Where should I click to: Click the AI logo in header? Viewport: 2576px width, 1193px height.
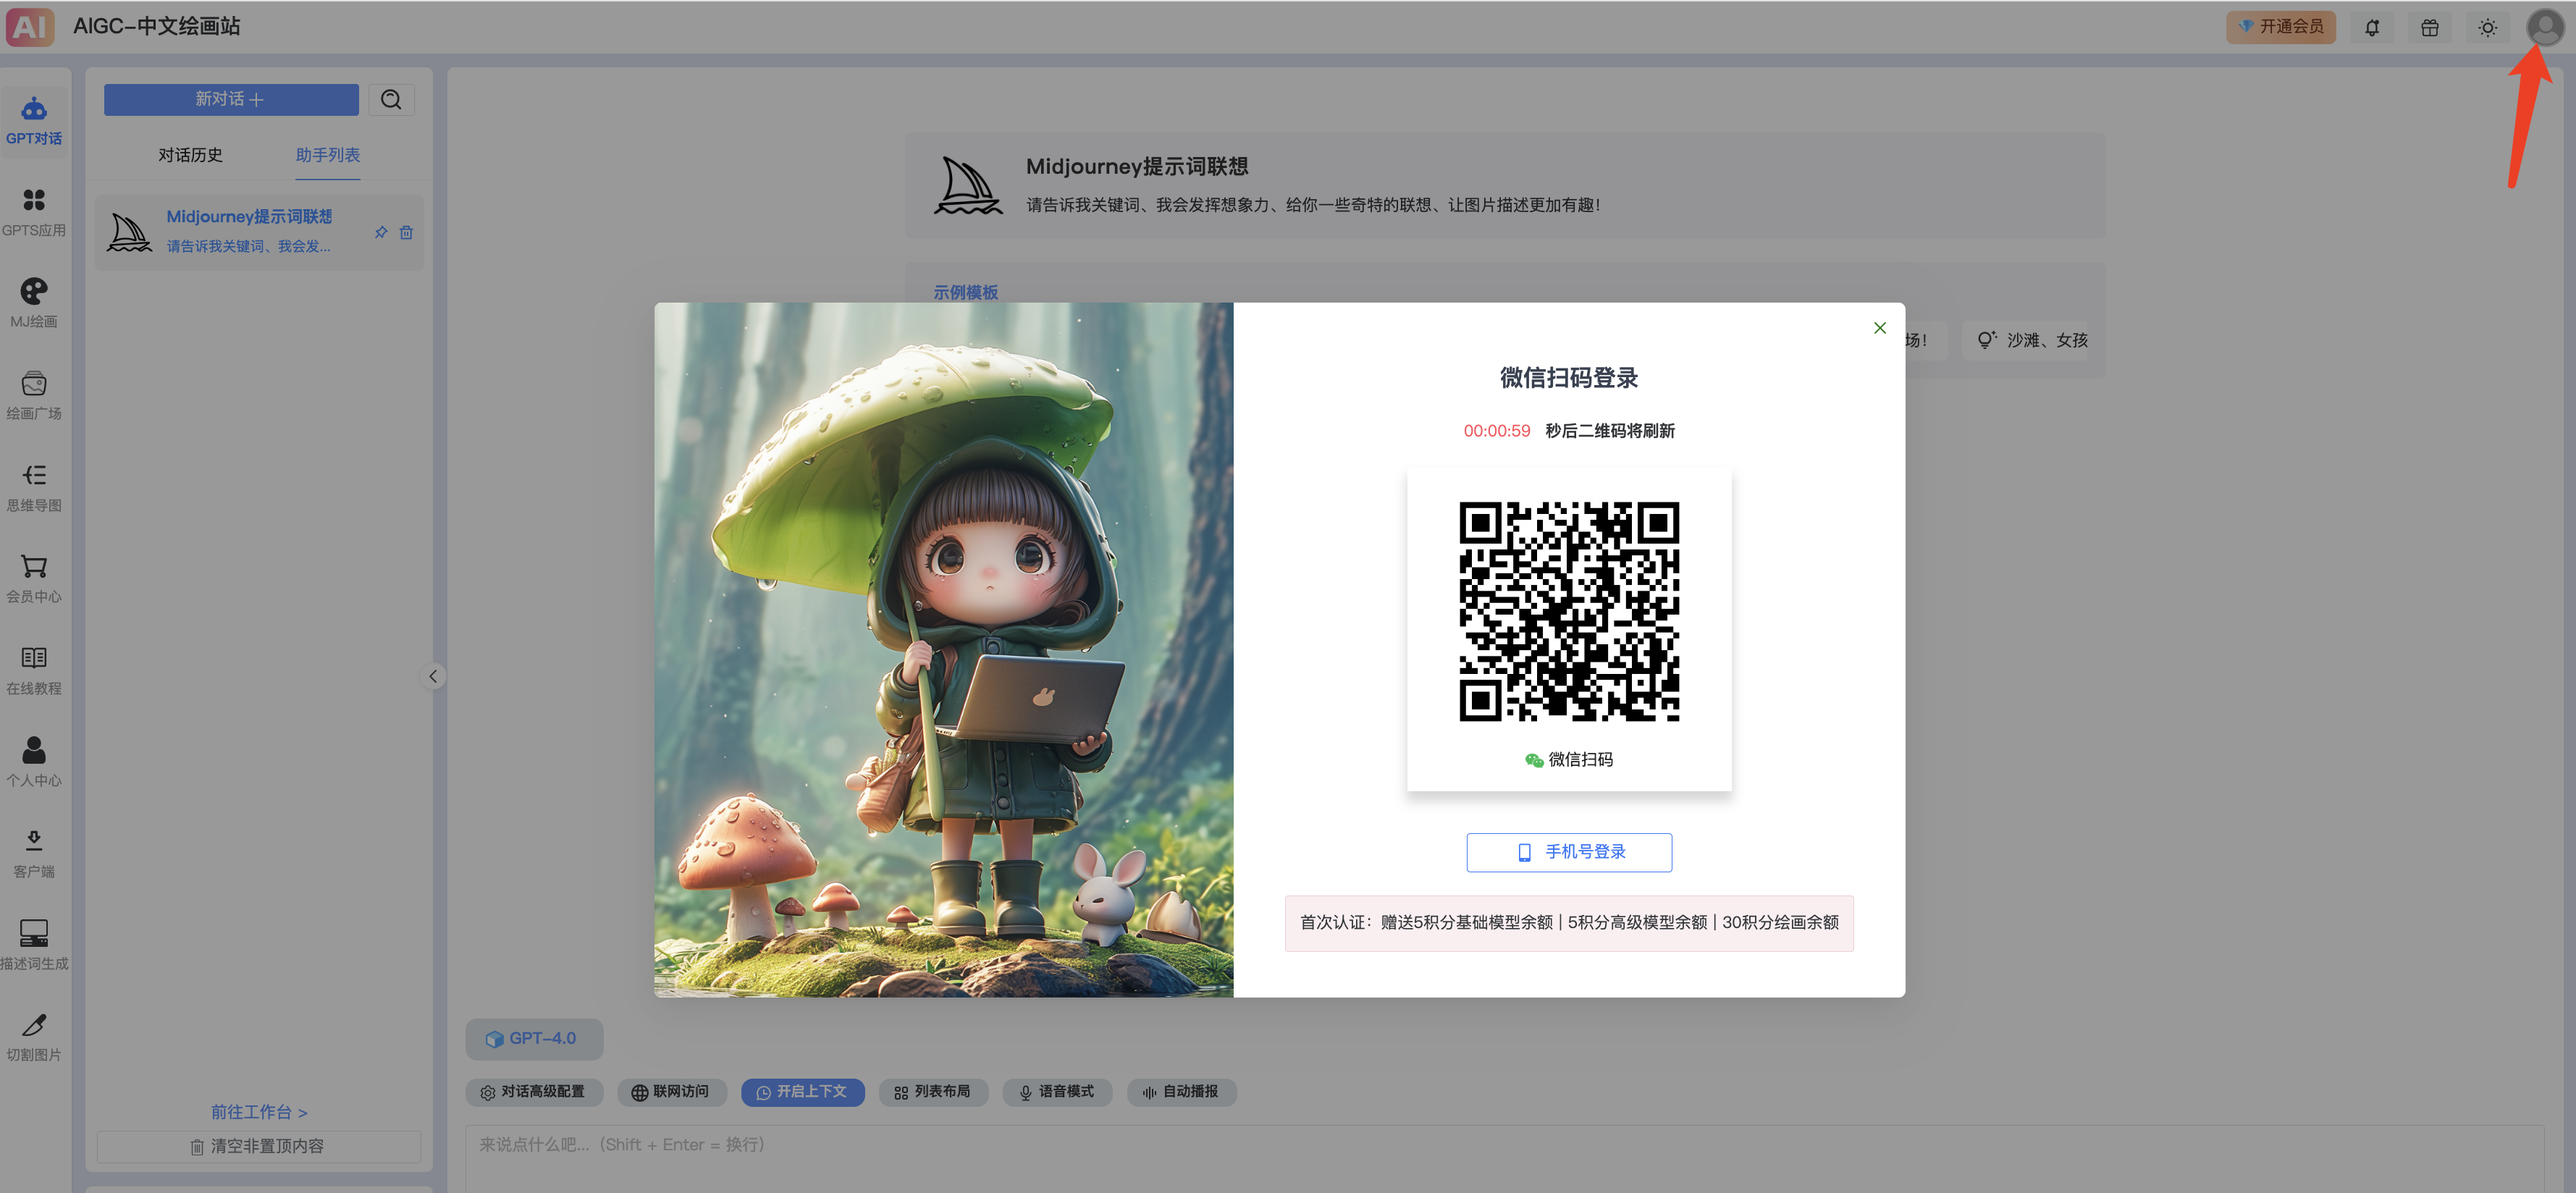[30, 27]
